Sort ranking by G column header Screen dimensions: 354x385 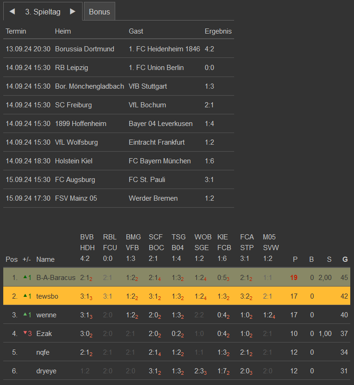[345, 259]
